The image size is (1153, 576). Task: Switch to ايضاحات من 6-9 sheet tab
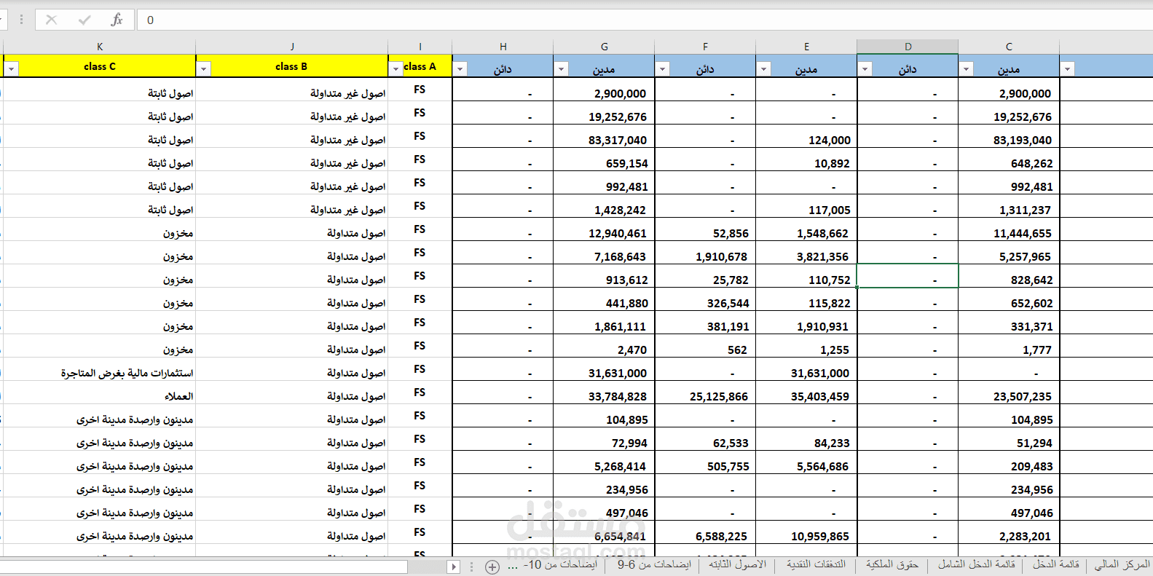[x=654, y=564]
